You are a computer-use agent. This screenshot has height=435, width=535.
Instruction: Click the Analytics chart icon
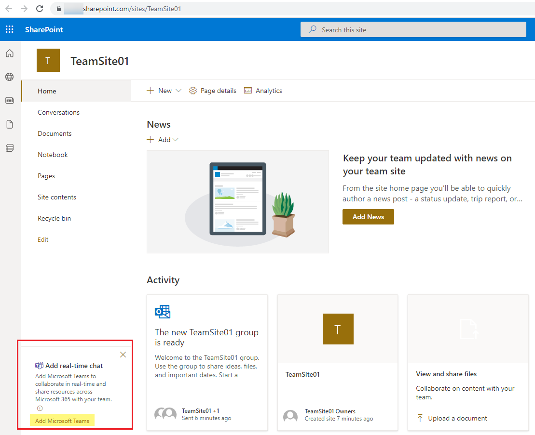[247, 91]
